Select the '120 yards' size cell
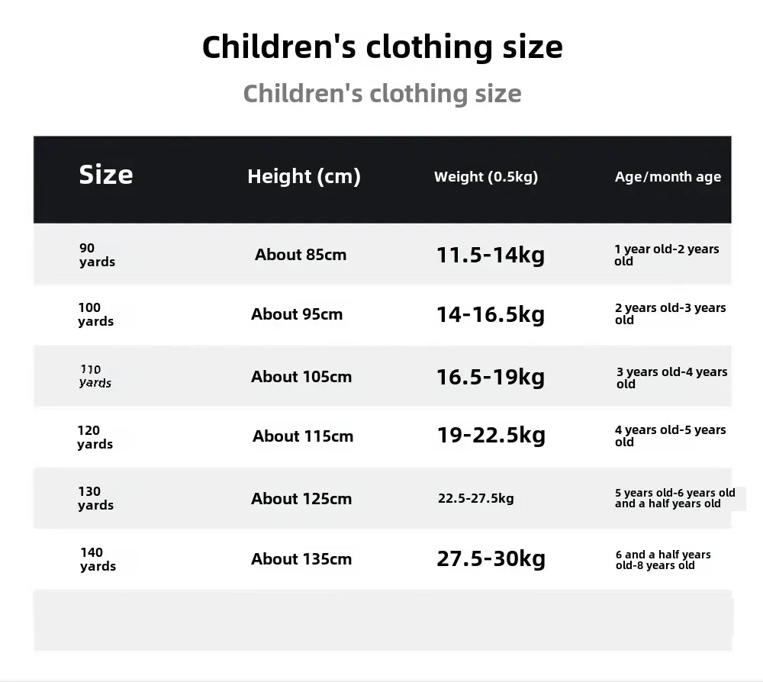Screen dimensions: 763x682 pos(95,437)
